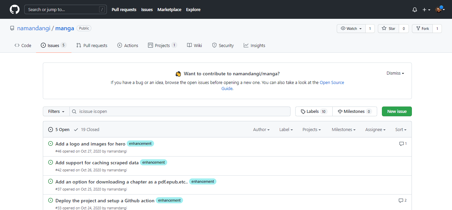Expand the Sort dropdown
Image resolution: width=452 pixels, height=210 pixels.
pyautogui.click(x=401, y=129)
